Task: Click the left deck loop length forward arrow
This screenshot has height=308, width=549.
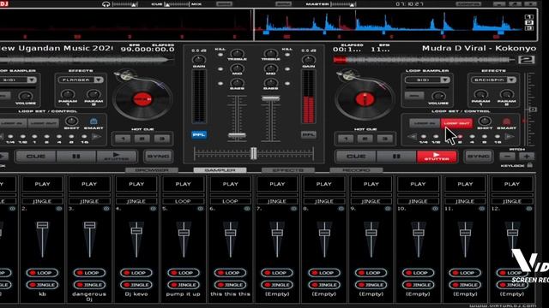Action: (x=96, y=137)
